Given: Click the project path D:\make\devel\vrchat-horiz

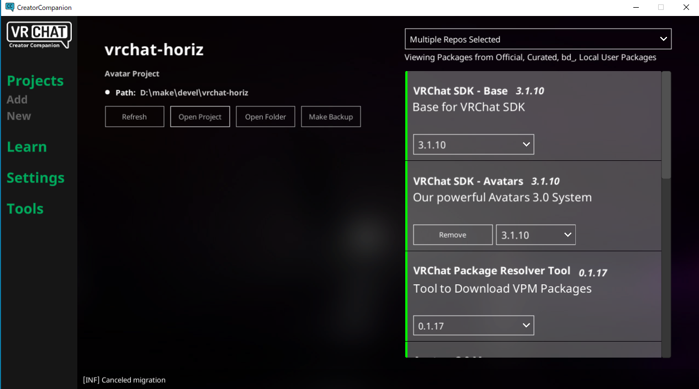Looking at the screenshot, I should coord(194,93).
